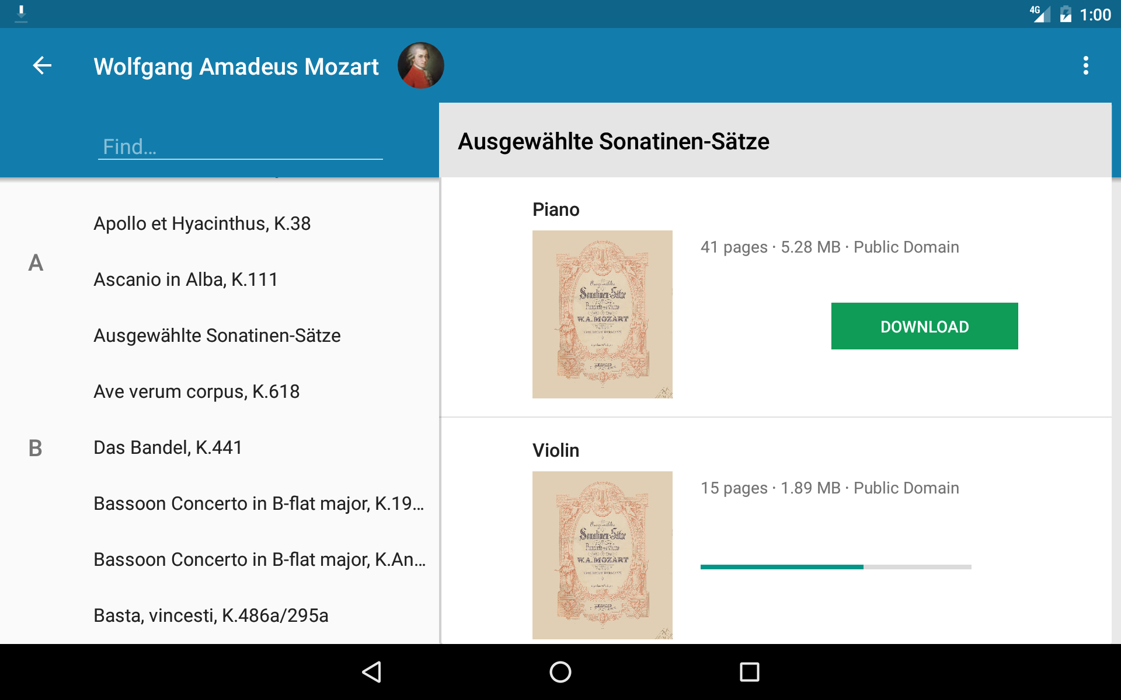This screenshot has height=700, width=1121.
Task: Tap the Android Recents square button
Action: (x=750, y=672)
